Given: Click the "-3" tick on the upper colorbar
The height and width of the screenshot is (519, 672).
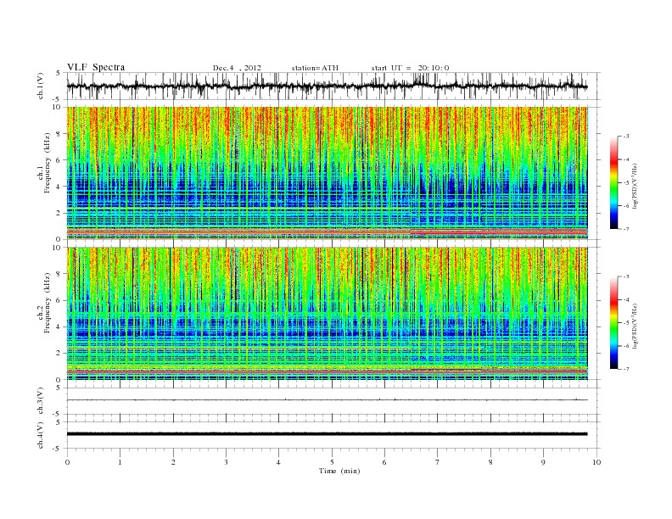Looking at the screenshot, I should 626,137.
